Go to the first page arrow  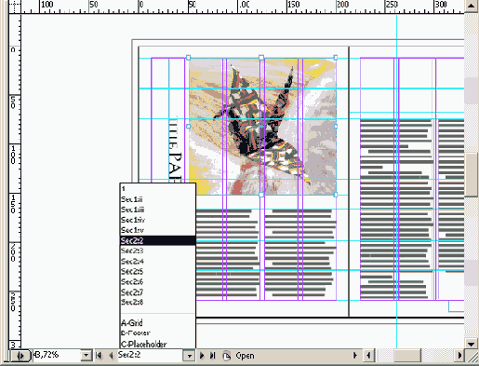tap(99, 355)
